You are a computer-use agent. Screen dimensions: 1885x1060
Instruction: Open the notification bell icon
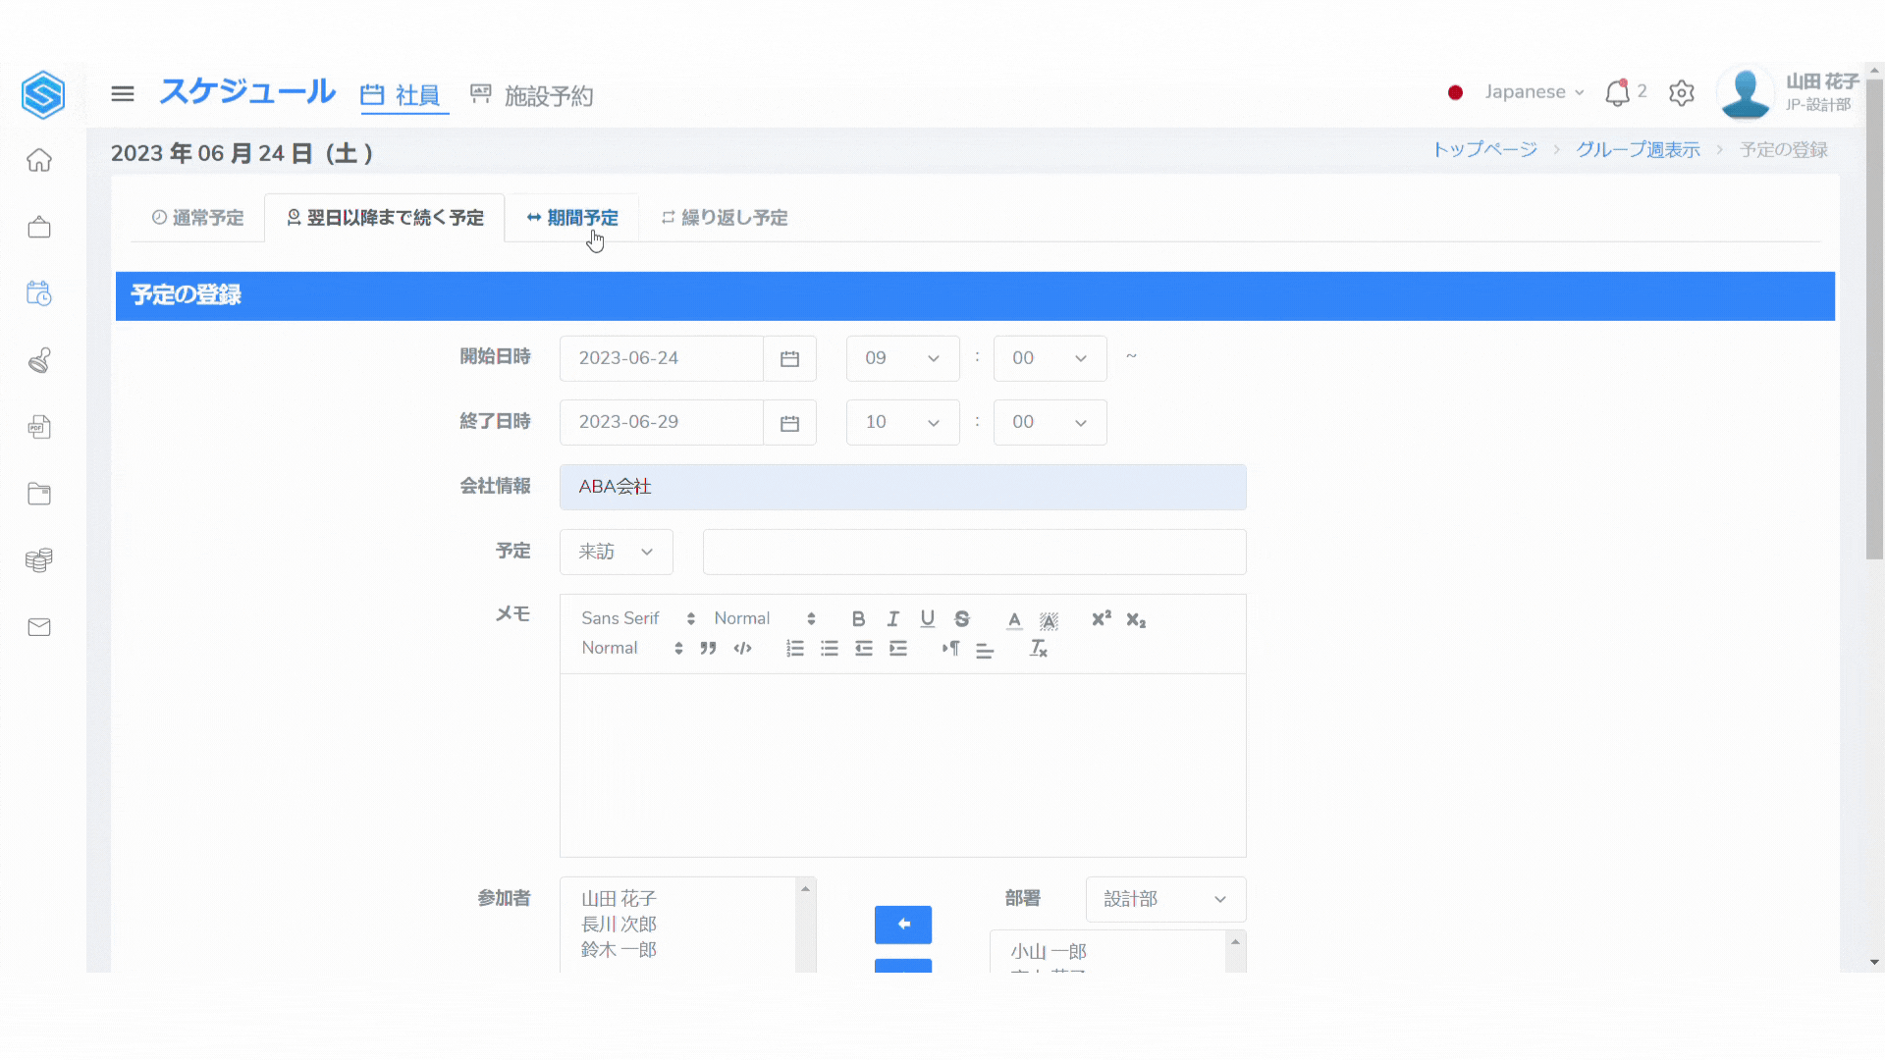pyautogui.click(x=1616, y=93)
